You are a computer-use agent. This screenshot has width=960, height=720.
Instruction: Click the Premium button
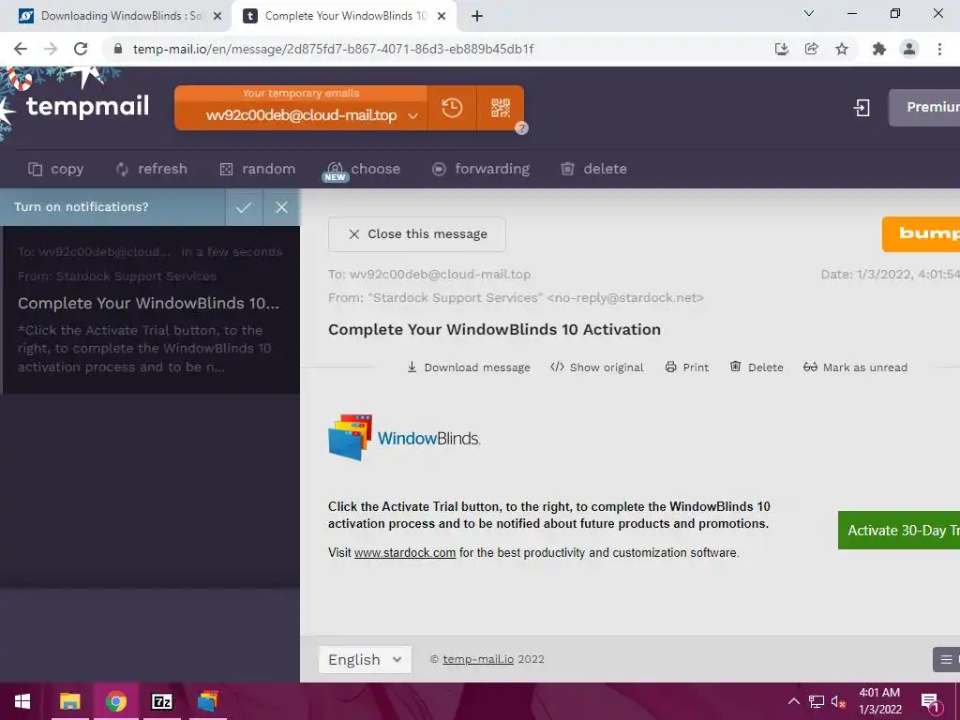coord(924,108)
